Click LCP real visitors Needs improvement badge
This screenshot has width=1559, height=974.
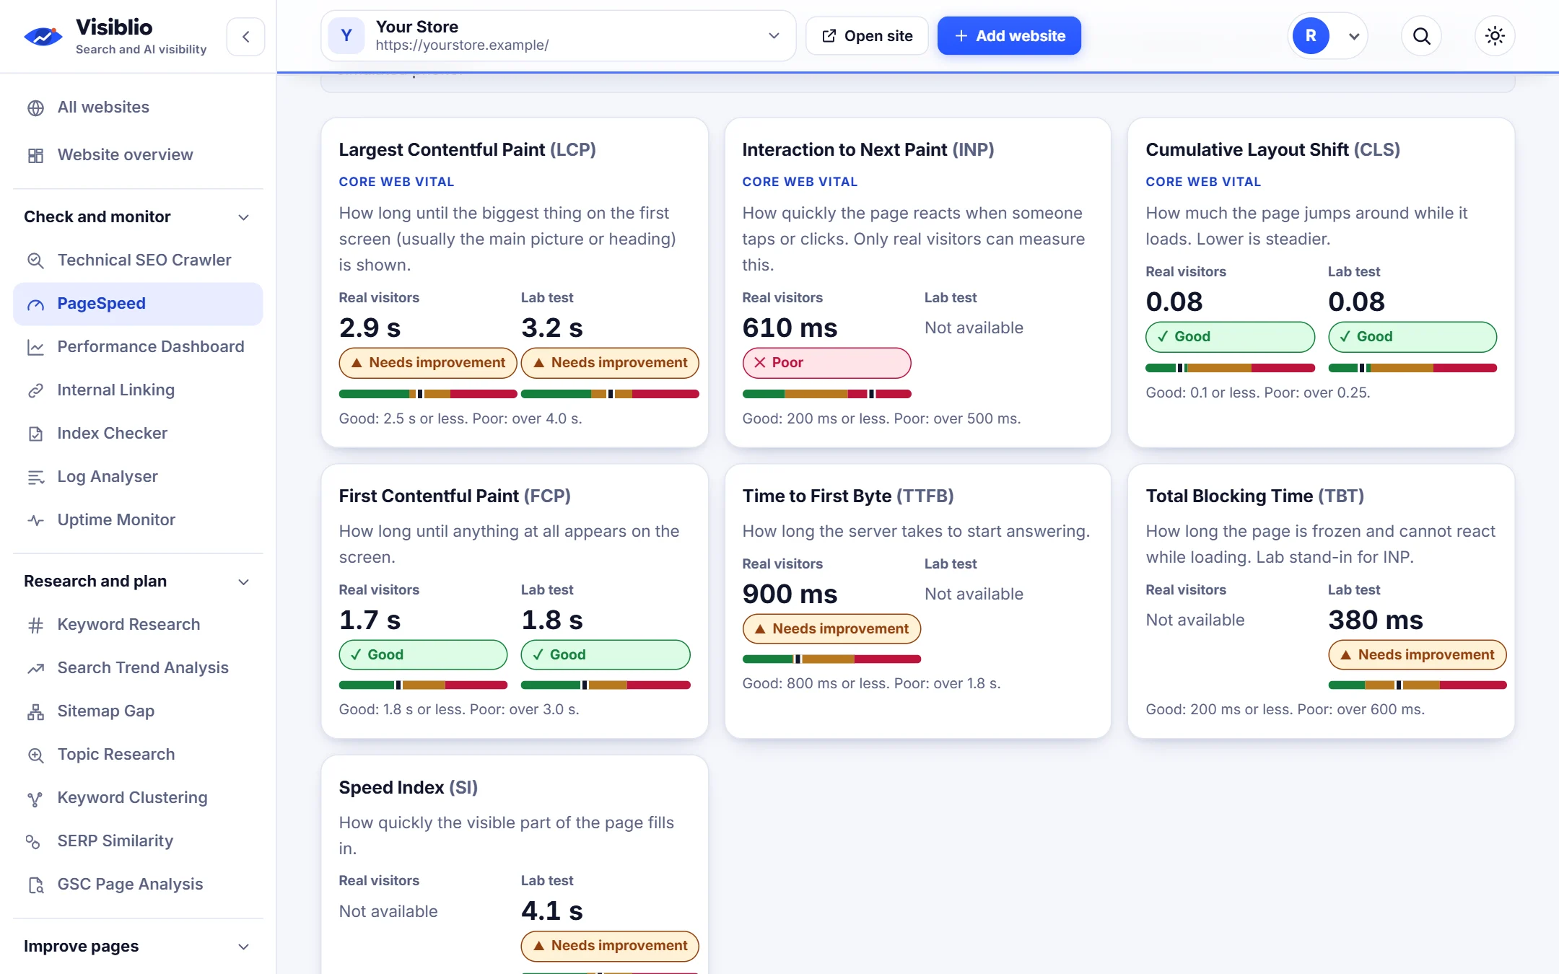pyautogui.click(x=428, y=363)
